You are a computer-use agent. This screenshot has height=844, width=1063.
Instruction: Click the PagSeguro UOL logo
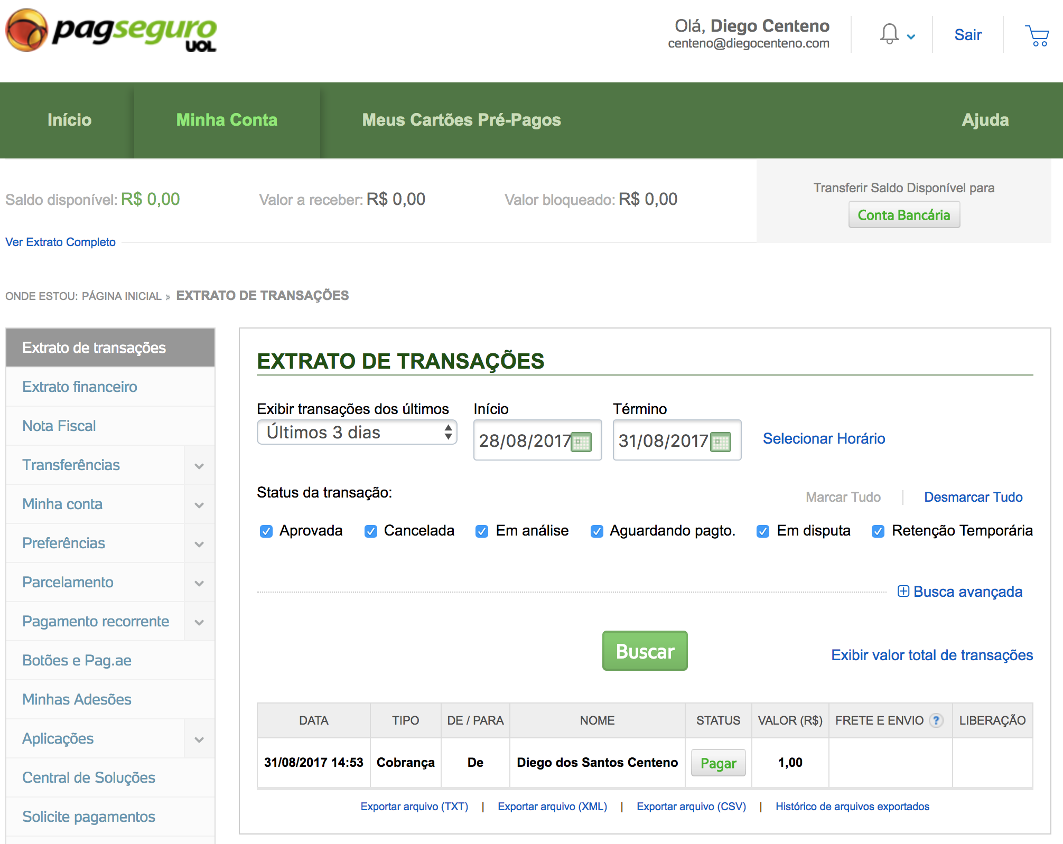pos(111,31)
